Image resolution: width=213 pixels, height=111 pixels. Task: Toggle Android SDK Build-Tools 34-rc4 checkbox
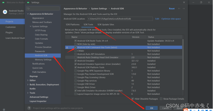click(x=75, y=41)
